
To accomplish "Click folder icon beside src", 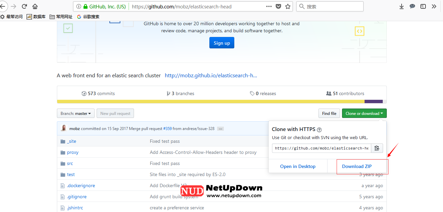I will pos(63,164).
